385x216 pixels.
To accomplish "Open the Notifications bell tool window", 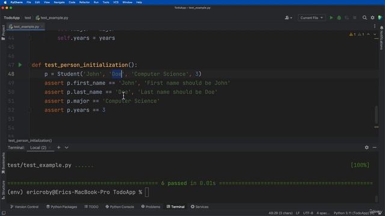I will (381, 38).
